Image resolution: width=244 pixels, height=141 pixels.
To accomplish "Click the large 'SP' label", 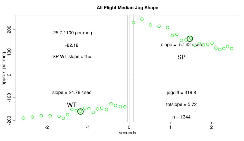I will click(x=181, y=57).
